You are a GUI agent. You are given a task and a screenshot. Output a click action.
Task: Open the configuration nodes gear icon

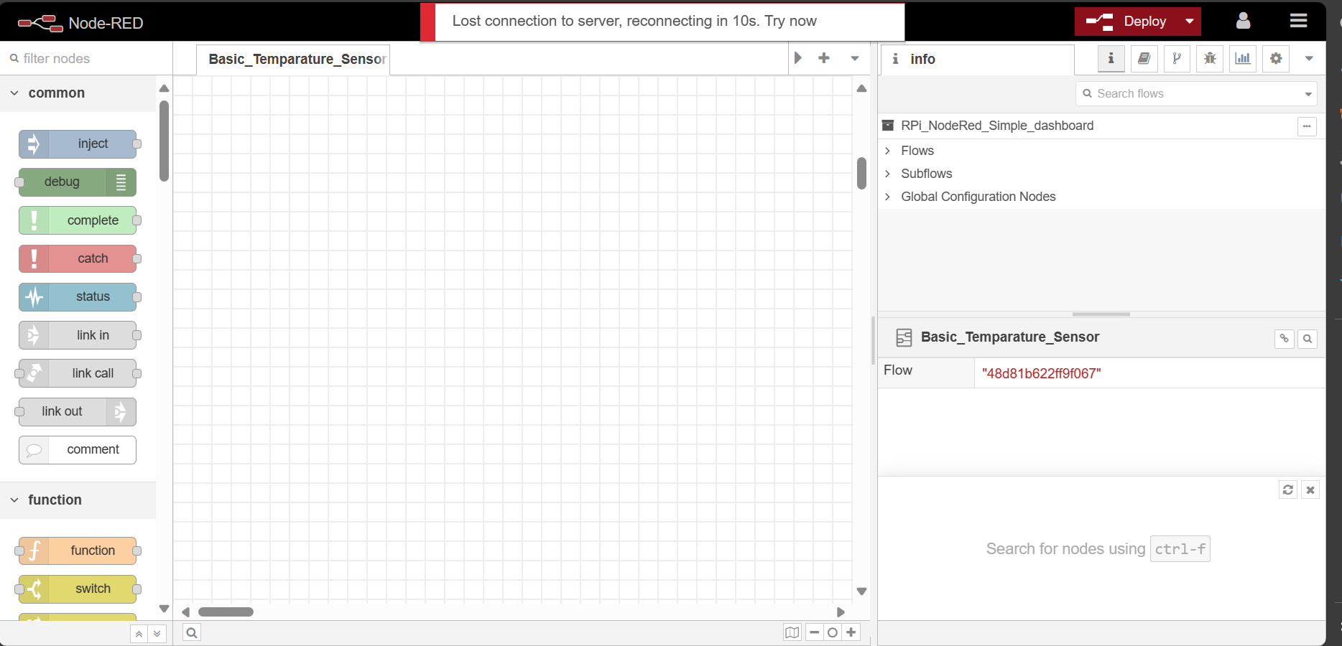click(1276, 59)
